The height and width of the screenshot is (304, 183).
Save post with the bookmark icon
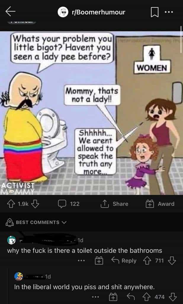coord(155,12)
